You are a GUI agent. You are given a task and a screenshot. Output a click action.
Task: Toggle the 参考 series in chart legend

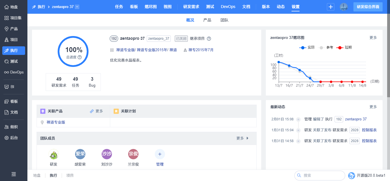point(326,47)
